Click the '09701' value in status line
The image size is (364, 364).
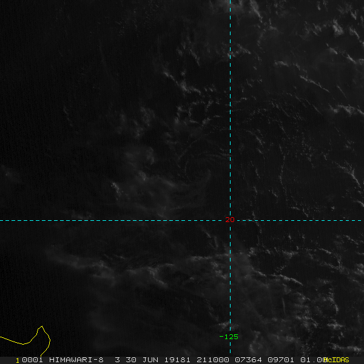click(281, 360)
